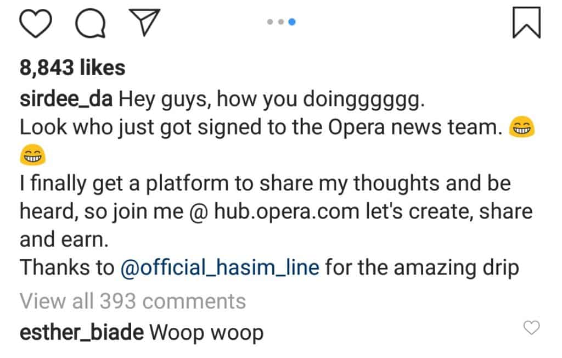Click the active blue carousel dot

pyautogui.click(x=292, y=22)
